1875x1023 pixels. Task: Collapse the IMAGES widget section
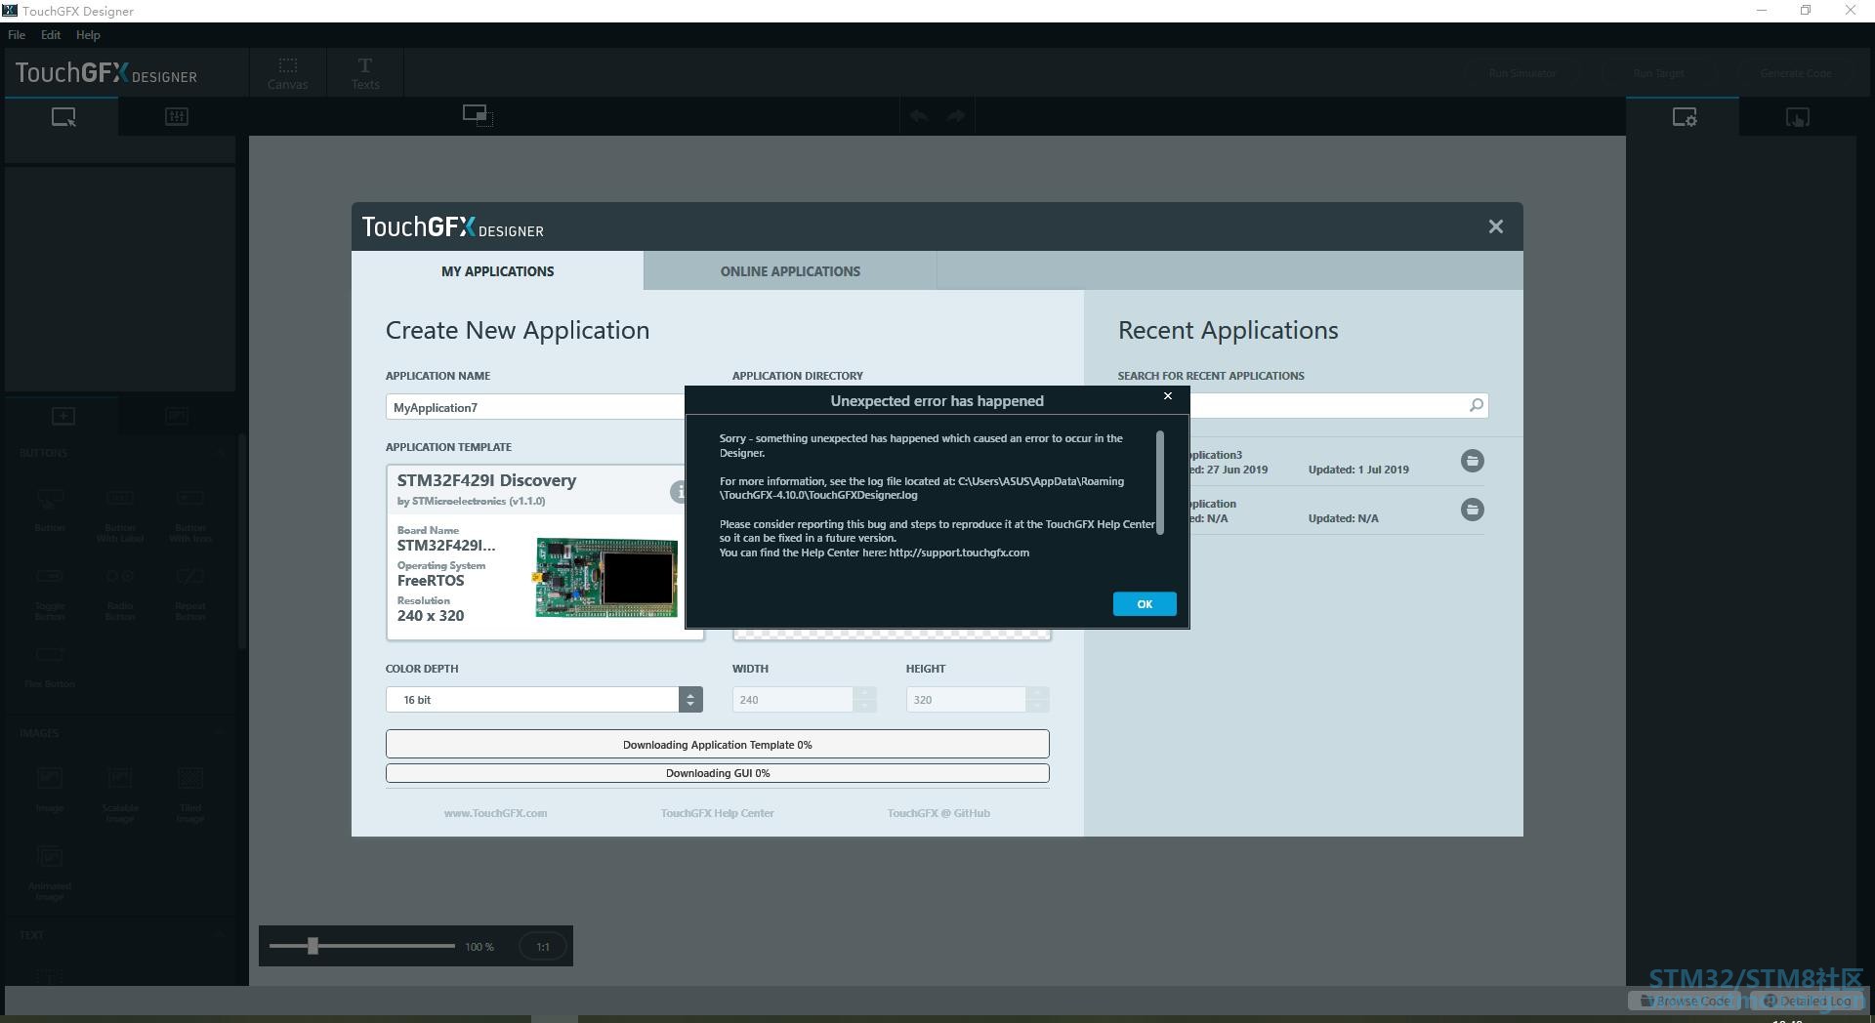221,733
